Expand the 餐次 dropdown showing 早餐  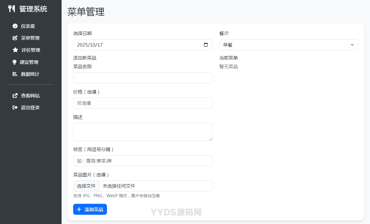point(289,45)
